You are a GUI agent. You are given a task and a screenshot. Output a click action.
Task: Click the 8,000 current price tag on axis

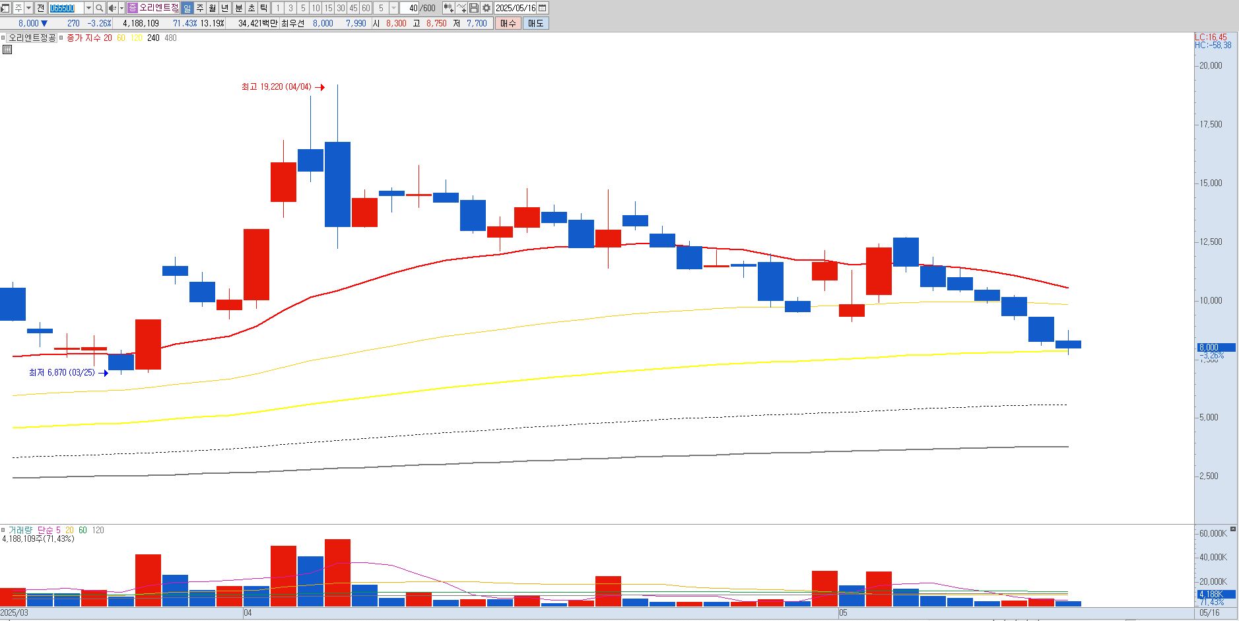(x=1216, y=347)
